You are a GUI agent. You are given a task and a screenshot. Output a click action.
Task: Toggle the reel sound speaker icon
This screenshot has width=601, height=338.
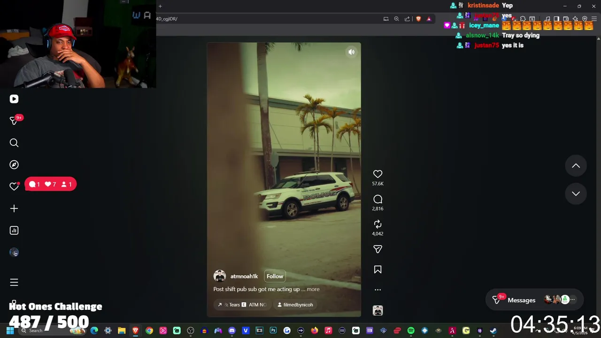pos(351,52)
